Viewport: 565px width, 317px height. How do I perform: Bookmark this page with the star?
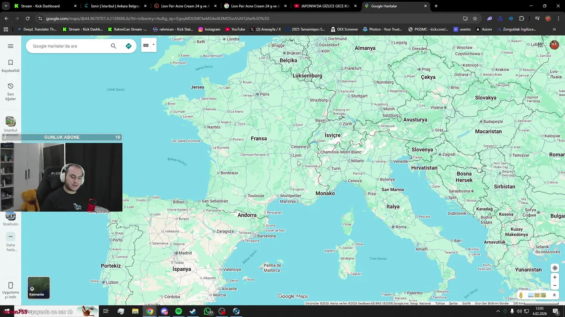point(475,18)
